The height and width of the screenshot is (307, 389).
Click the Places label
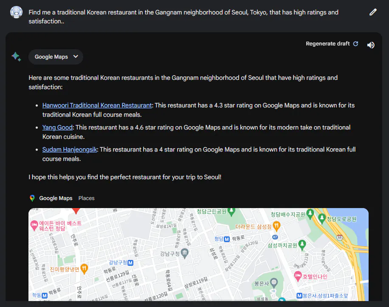click(x=86, y=198)
